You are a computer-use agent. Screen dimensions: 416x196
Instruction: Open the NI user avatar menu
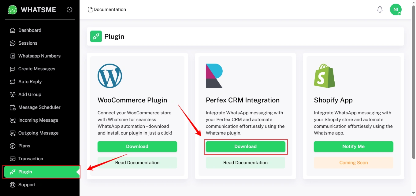[x=396, y=9]
